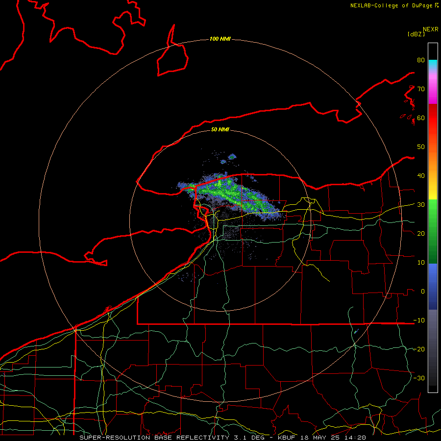Click the SUPER-RESOLUTION BASE REFLECTIVITY caption text
The height and width of the screenshot is (441, 441).
point(154,438)
